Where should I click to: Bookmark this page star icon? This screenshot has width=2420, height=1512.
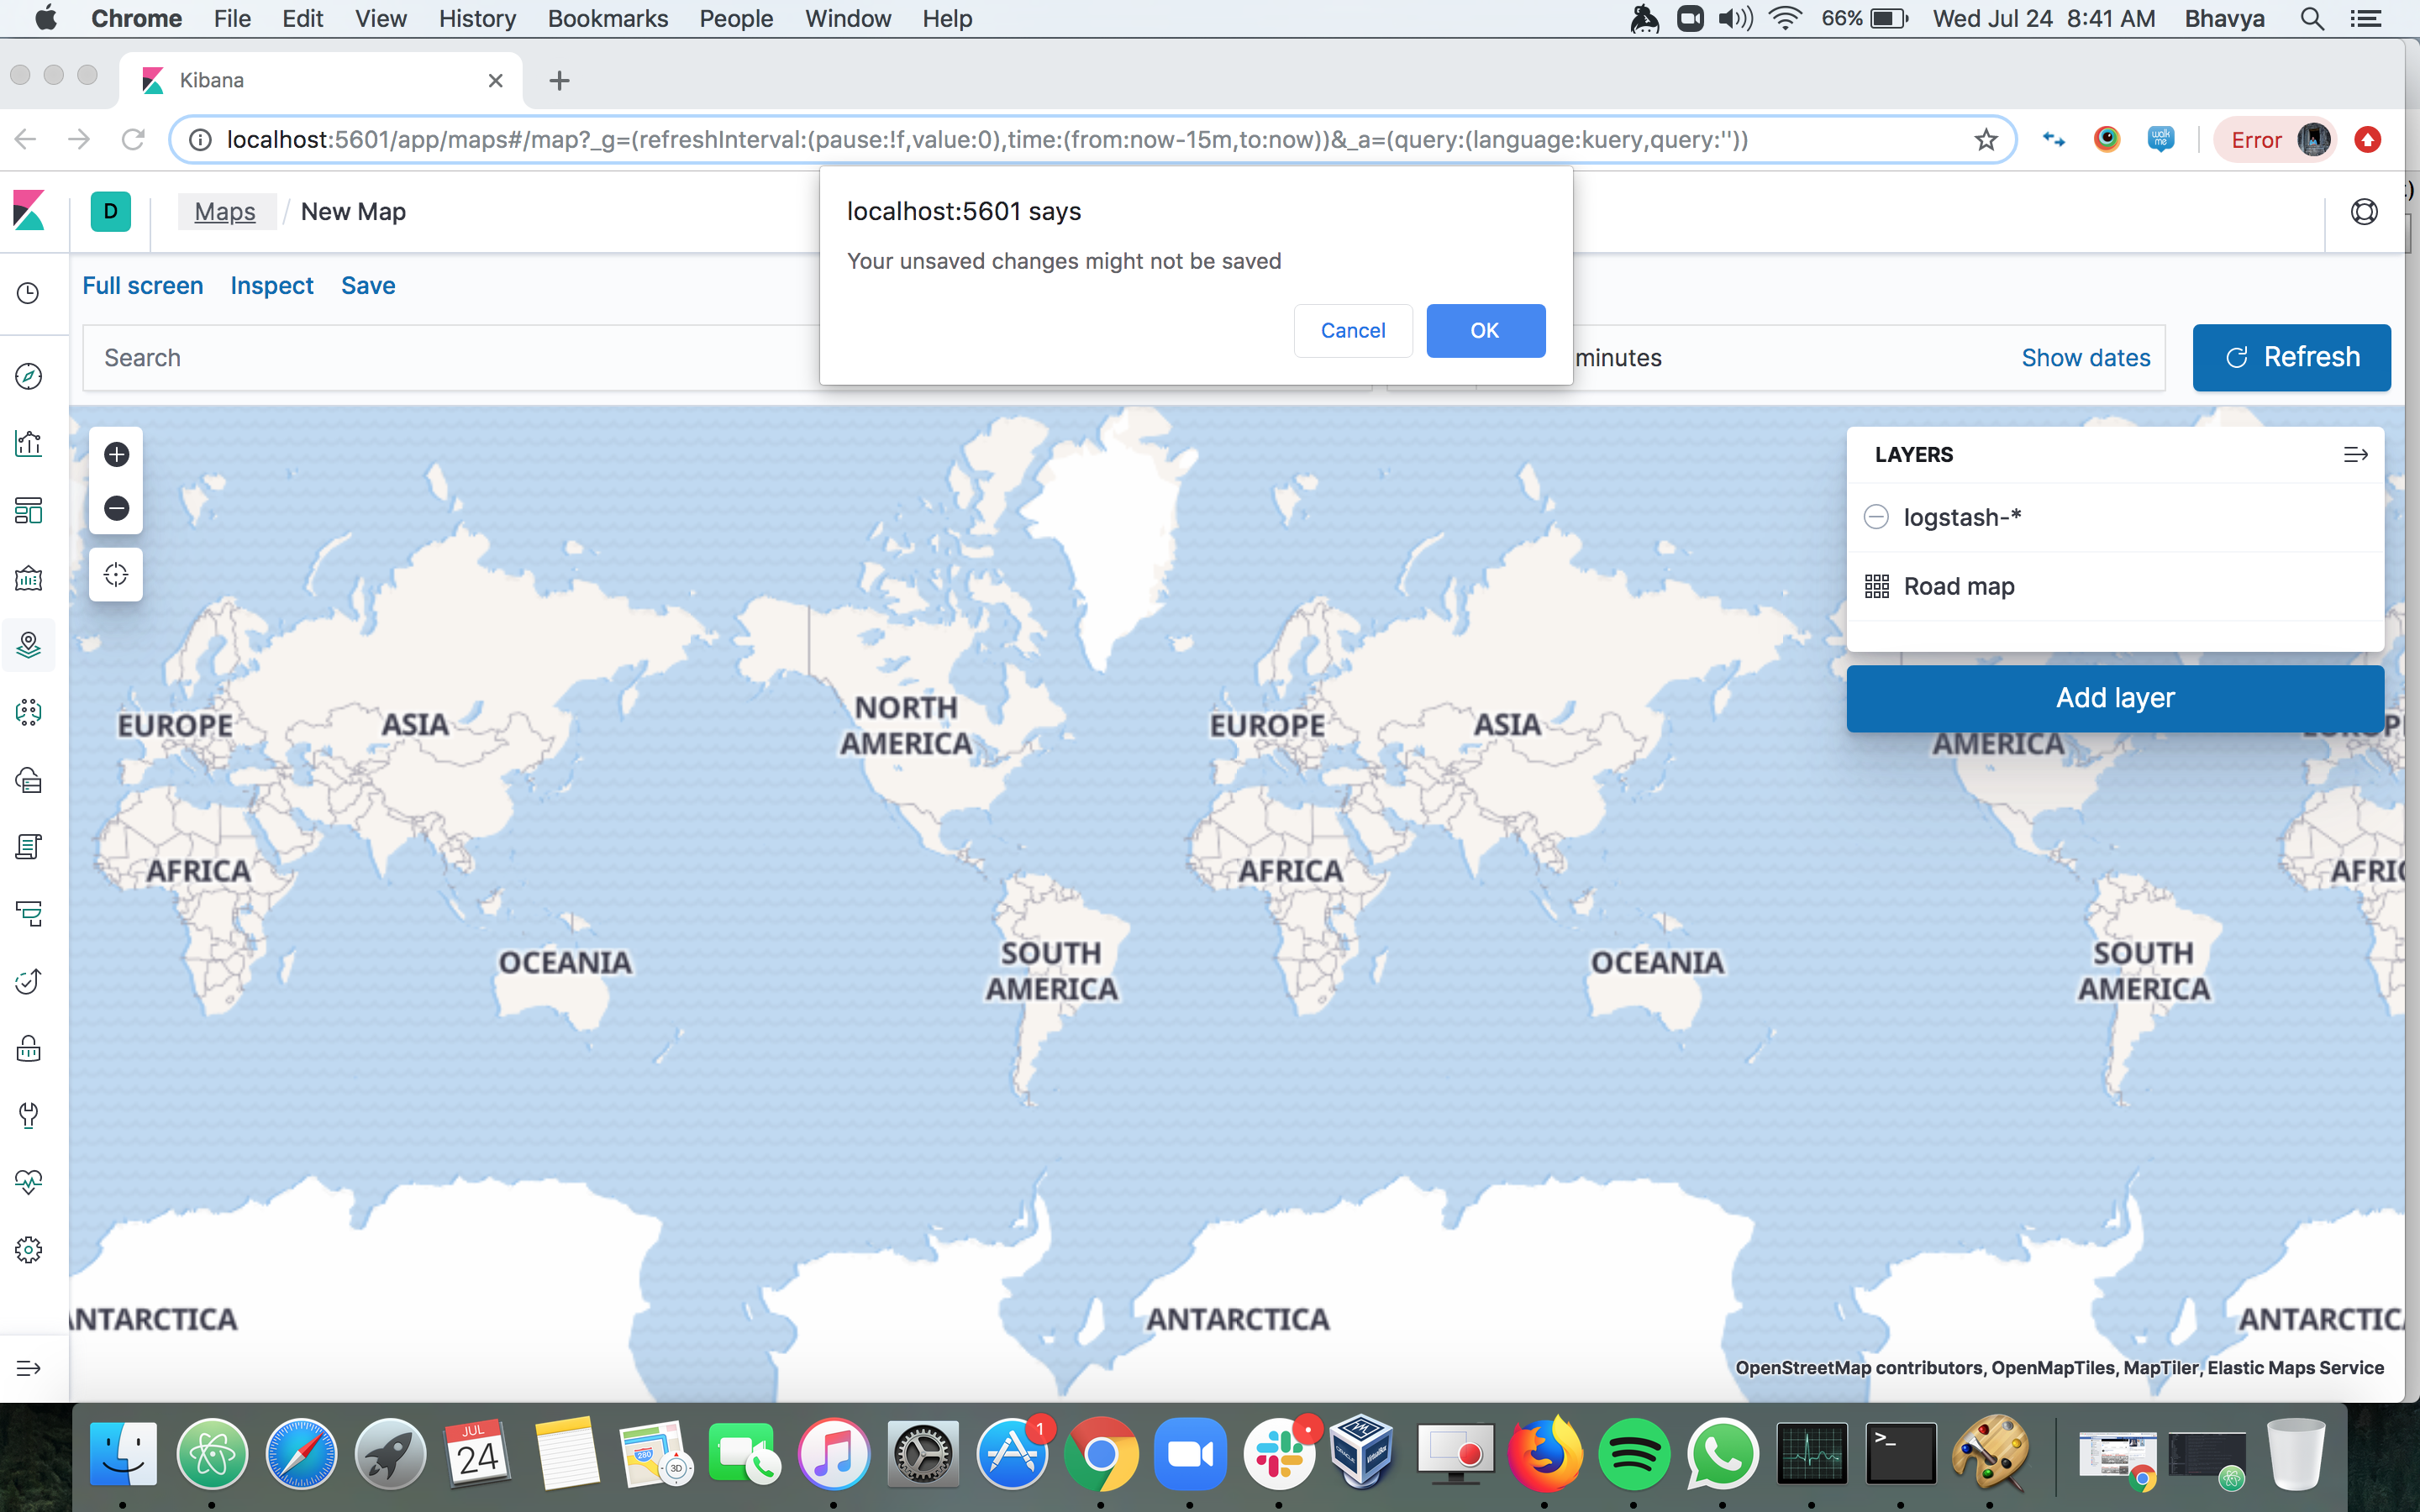pos(1986,140)
